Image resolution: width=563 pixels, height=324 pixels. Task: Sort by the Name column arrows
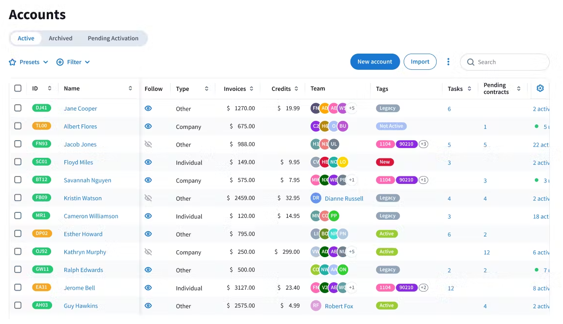point(130,88)
